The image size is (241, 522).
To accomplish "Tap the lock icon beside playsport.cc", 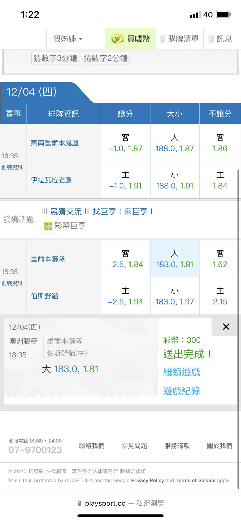I will (x=79, y=503).
